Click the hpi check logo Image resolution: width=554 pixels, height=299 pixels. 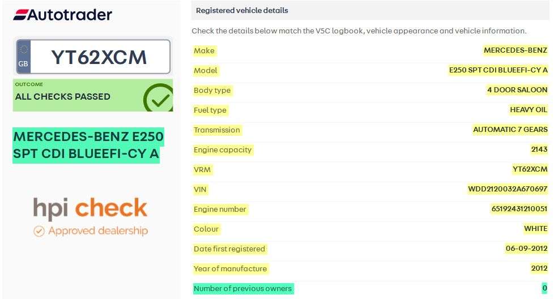point(90,209)
